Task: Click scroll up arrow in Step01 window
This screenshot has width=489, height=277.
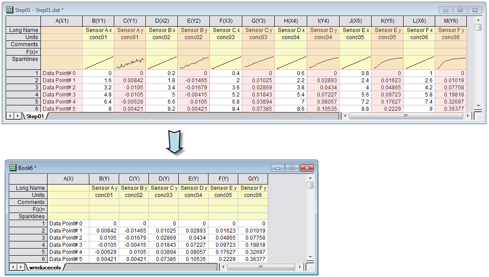Action: pos(478,20)
